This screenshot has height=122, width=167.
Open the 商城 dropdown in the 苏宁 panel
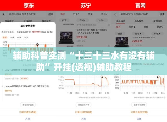[x=82, y=20]
